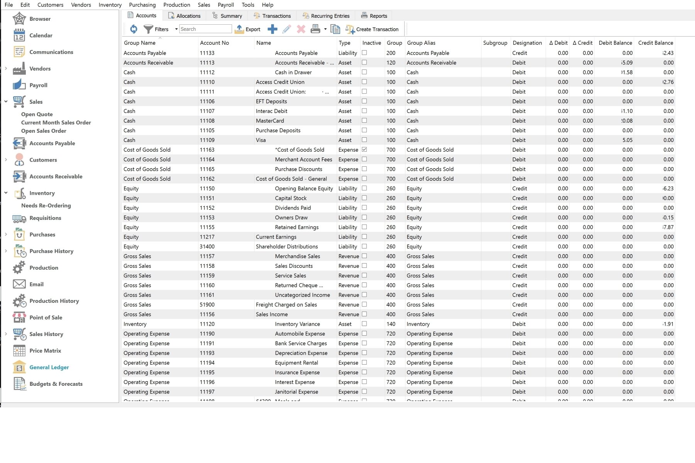Toggle Inactive checkbox for Retained Earnings
Image resolution: width=695 pixels, height=463 pixels.
point(364,227)
